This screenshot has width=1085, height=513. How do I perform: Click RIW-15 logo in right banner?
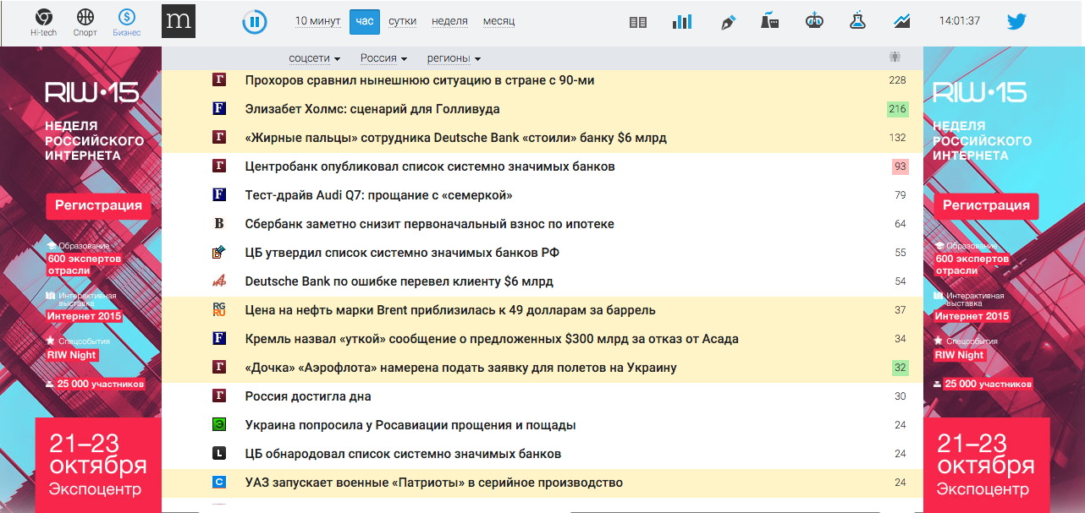click(x=979, y=92)
